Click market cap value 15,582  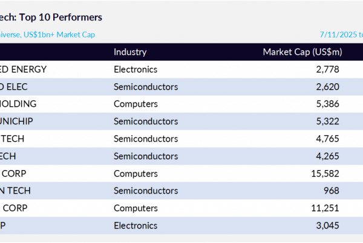pyautogui.click(x=325, y=174)
